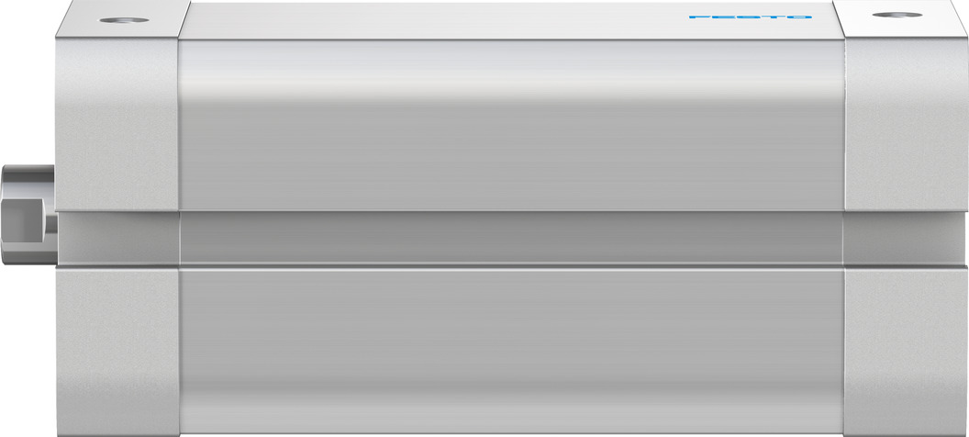Select the lower front face of left end cap
Viewport: 969px width, 437px height.
(x=117, y=351)
